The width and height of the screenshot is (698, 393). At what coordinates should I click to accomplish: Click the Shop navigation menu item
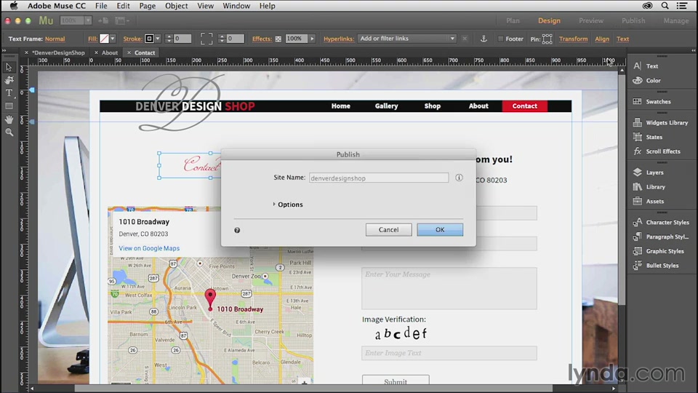(432, 106)
